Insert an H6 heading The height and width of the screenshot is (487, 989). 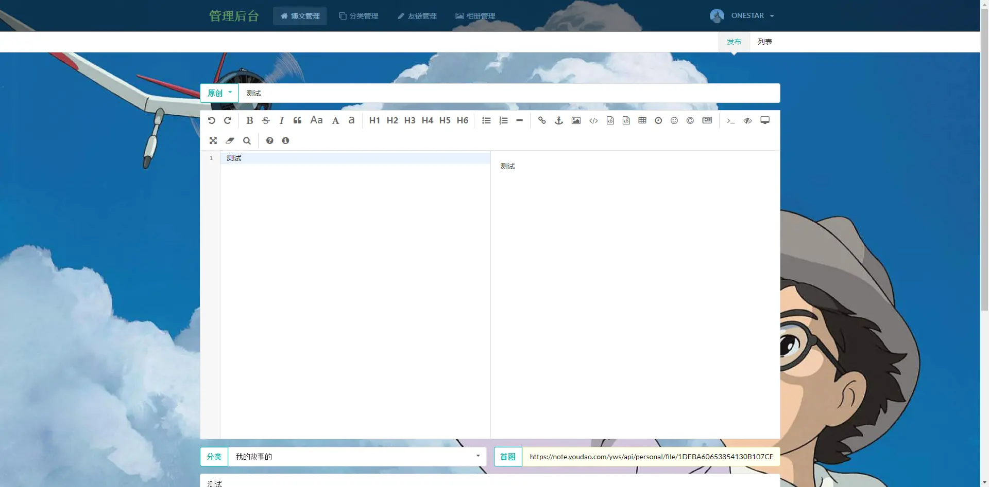pos(463,120)
